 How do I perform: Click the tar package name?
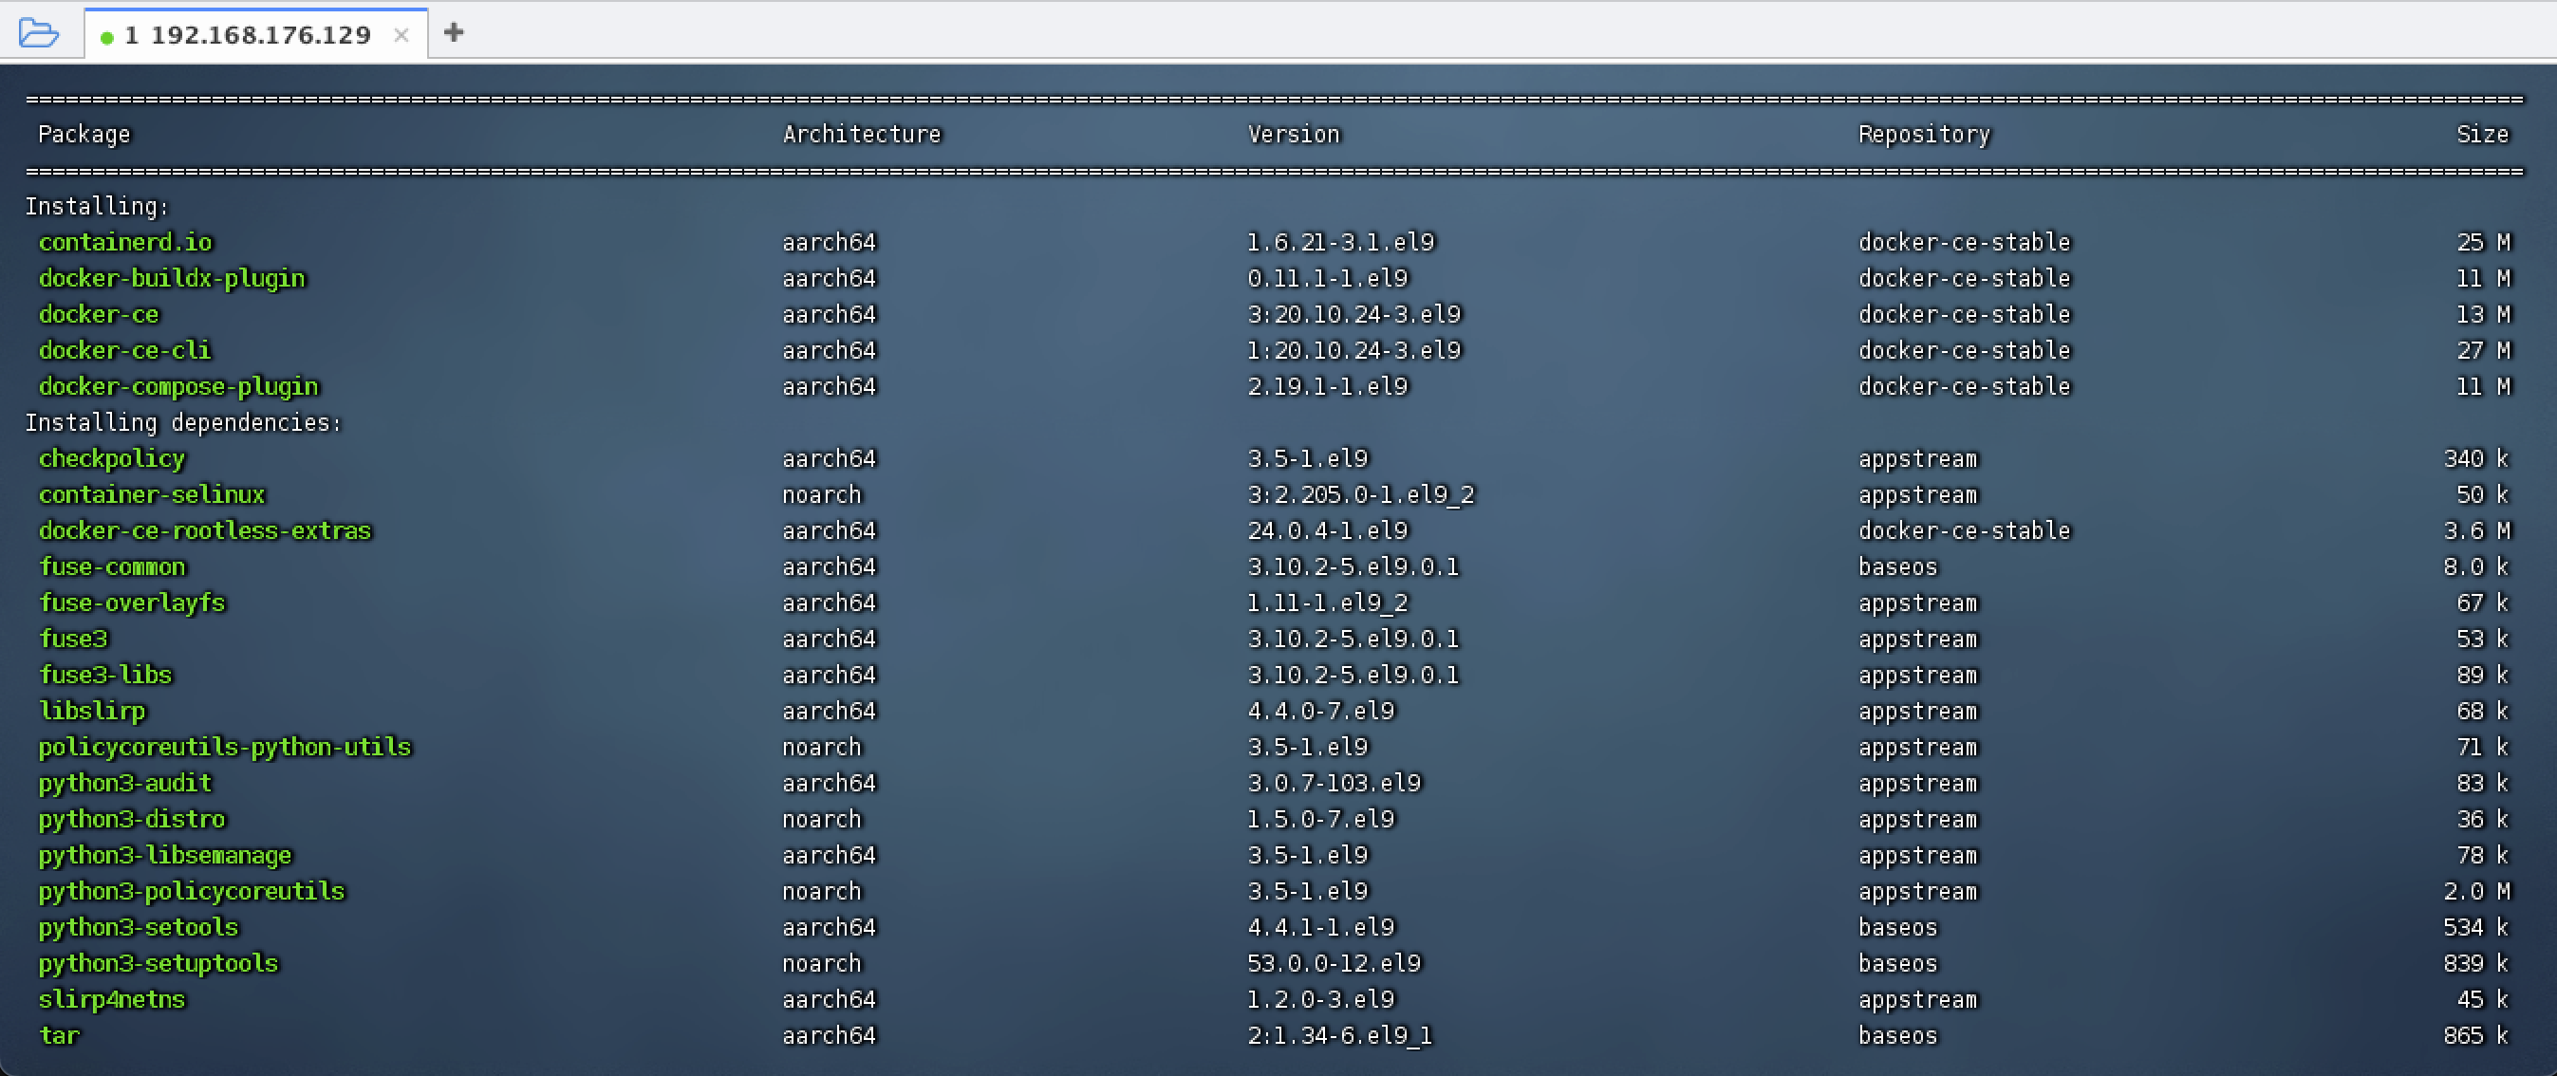[60, 1035]
